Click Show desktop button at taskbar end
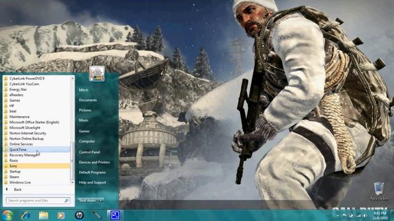 pyautogui.click(x=392, y=215)
